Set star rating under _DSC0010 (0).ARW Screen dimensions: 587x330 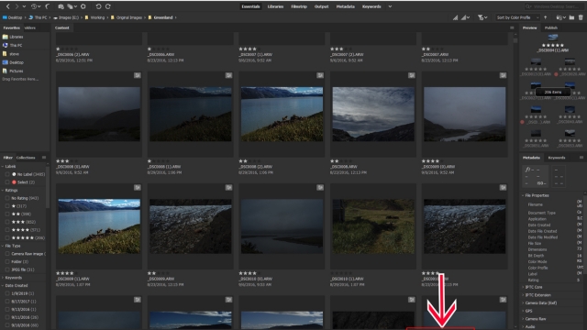251,273
